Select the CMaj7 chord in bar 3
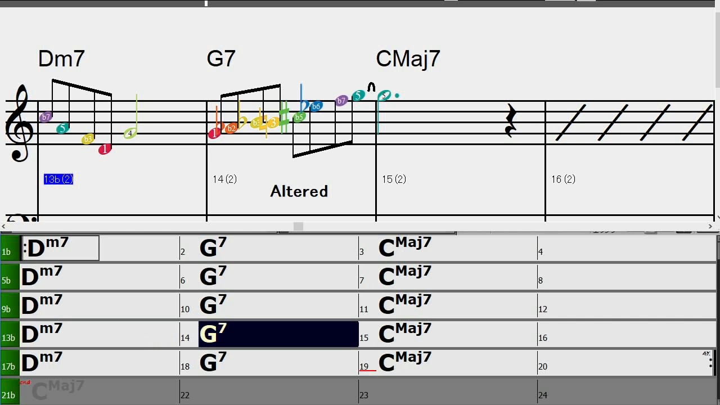Viewport: 720px width, 405px height. pyautogui.click(x=405, y=247)
